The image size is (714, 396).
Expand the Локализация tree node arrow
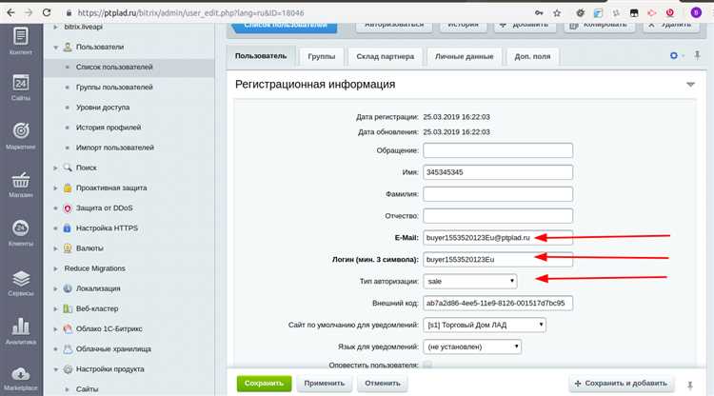[x=55, y=288]
